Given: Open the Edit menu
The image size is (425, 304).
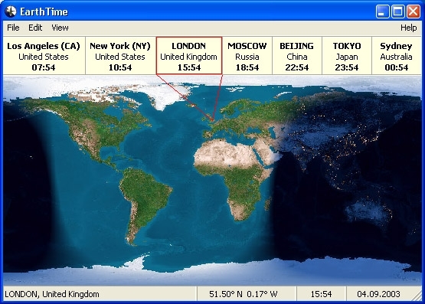Looking at the screenshot, I should [35, 28].
